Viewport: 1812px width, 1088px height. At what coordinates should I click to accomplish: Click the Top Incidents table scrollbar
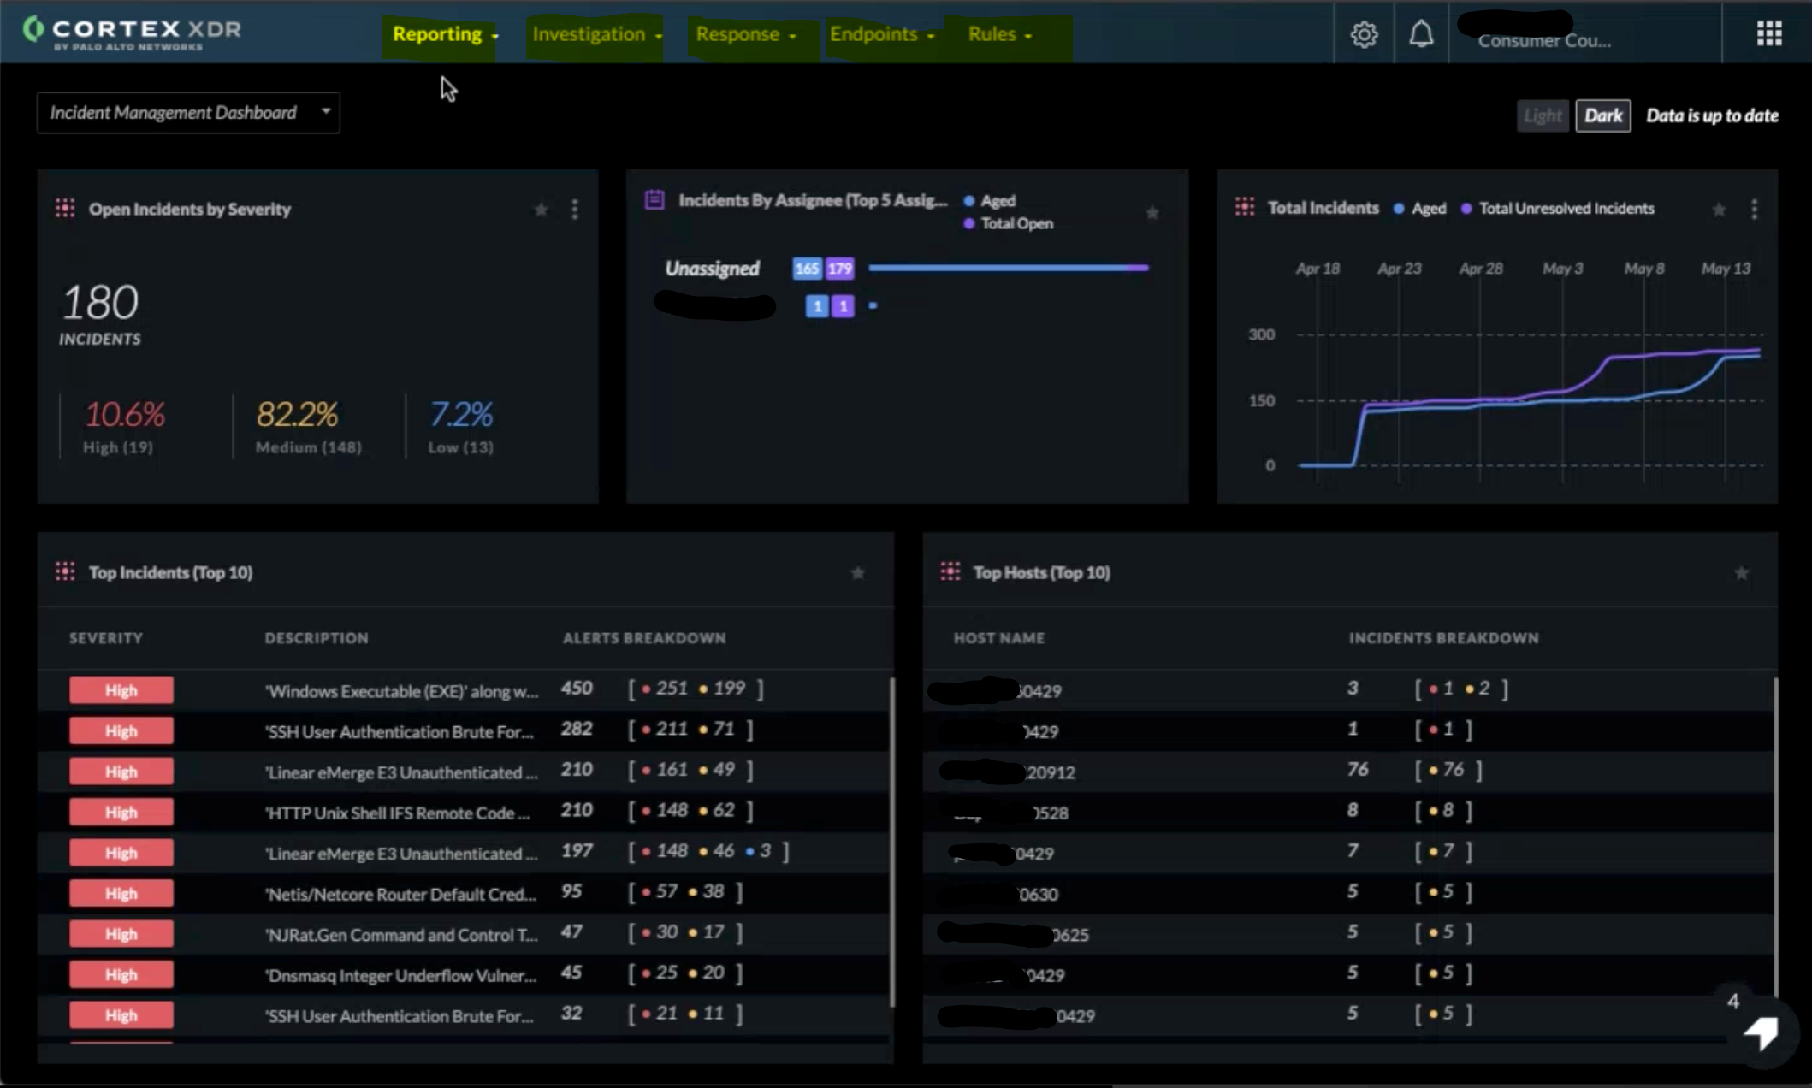coord(891,843)
